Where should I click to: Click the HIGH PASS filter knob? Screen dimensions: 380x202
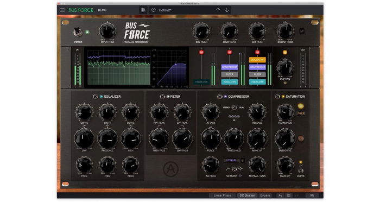[x=159, y=138]
